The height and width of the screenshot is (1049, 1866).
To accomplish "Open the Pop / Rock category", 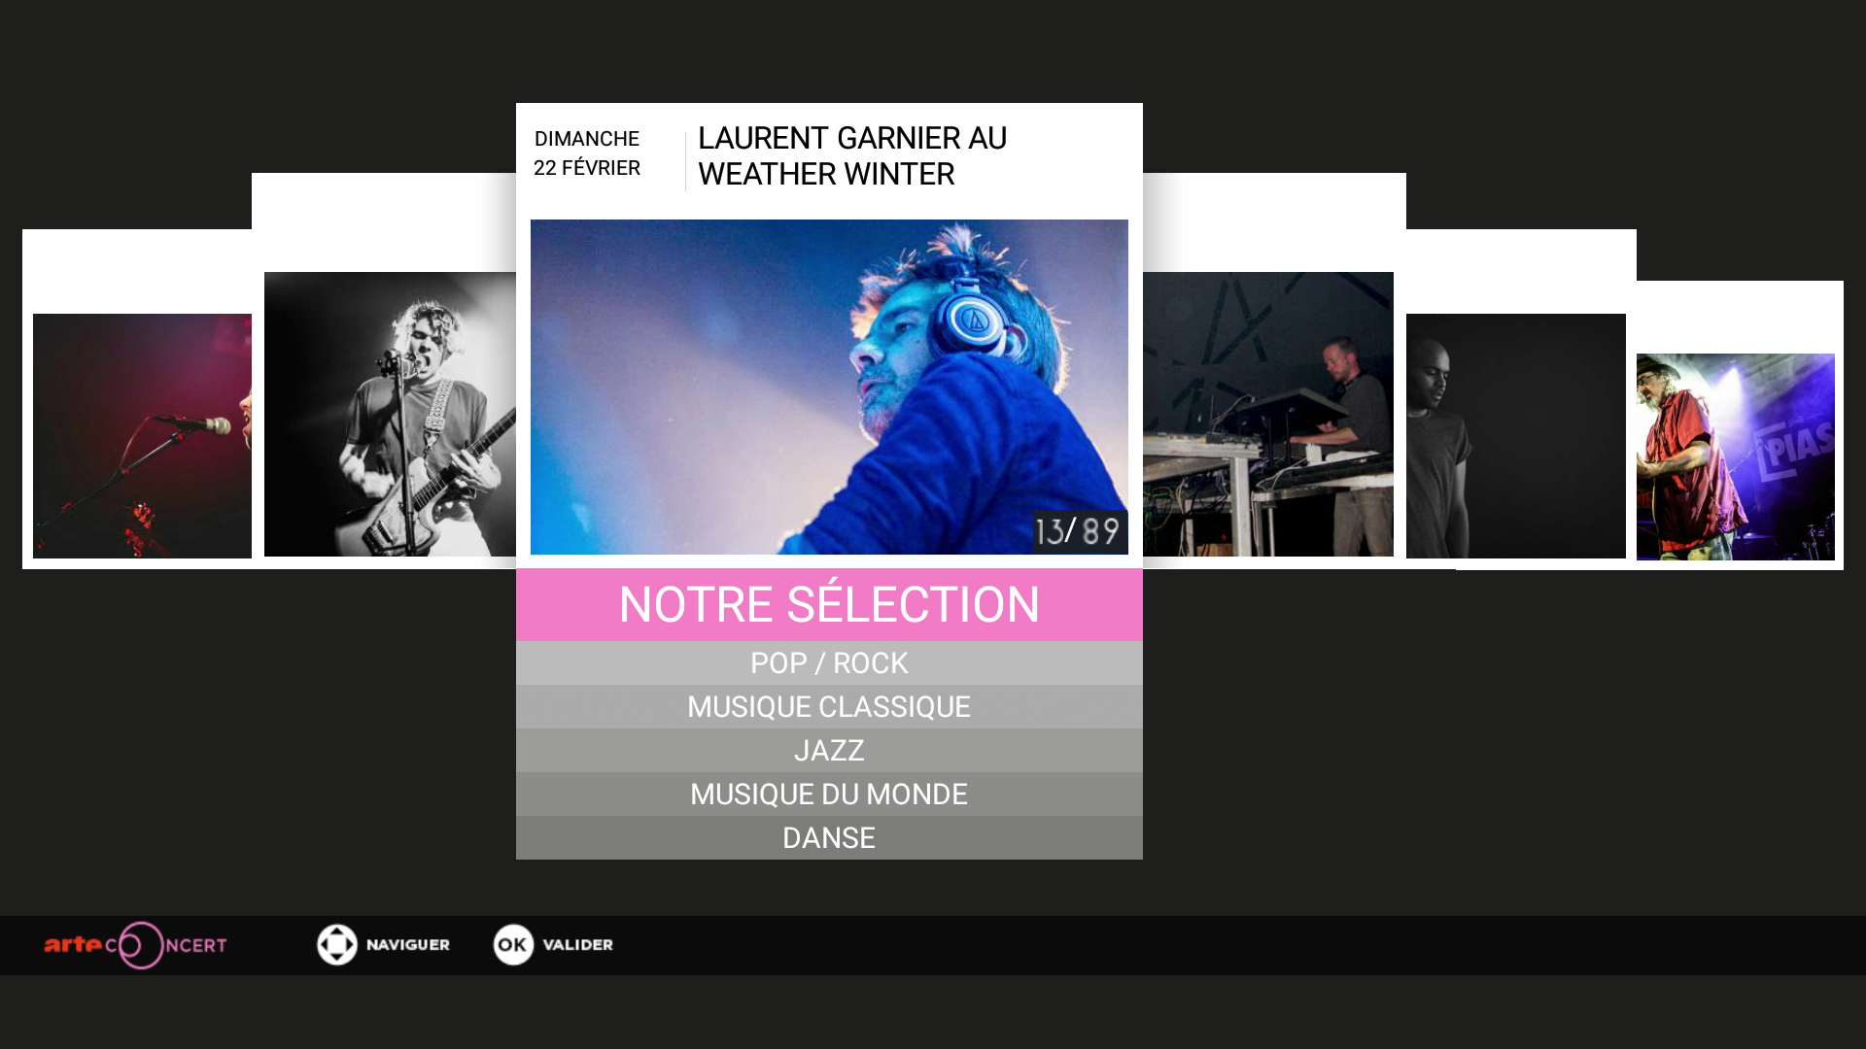I will (829, 663).
